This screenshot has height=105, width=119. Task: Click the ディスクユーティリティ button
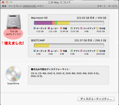[x=96, y=99]
